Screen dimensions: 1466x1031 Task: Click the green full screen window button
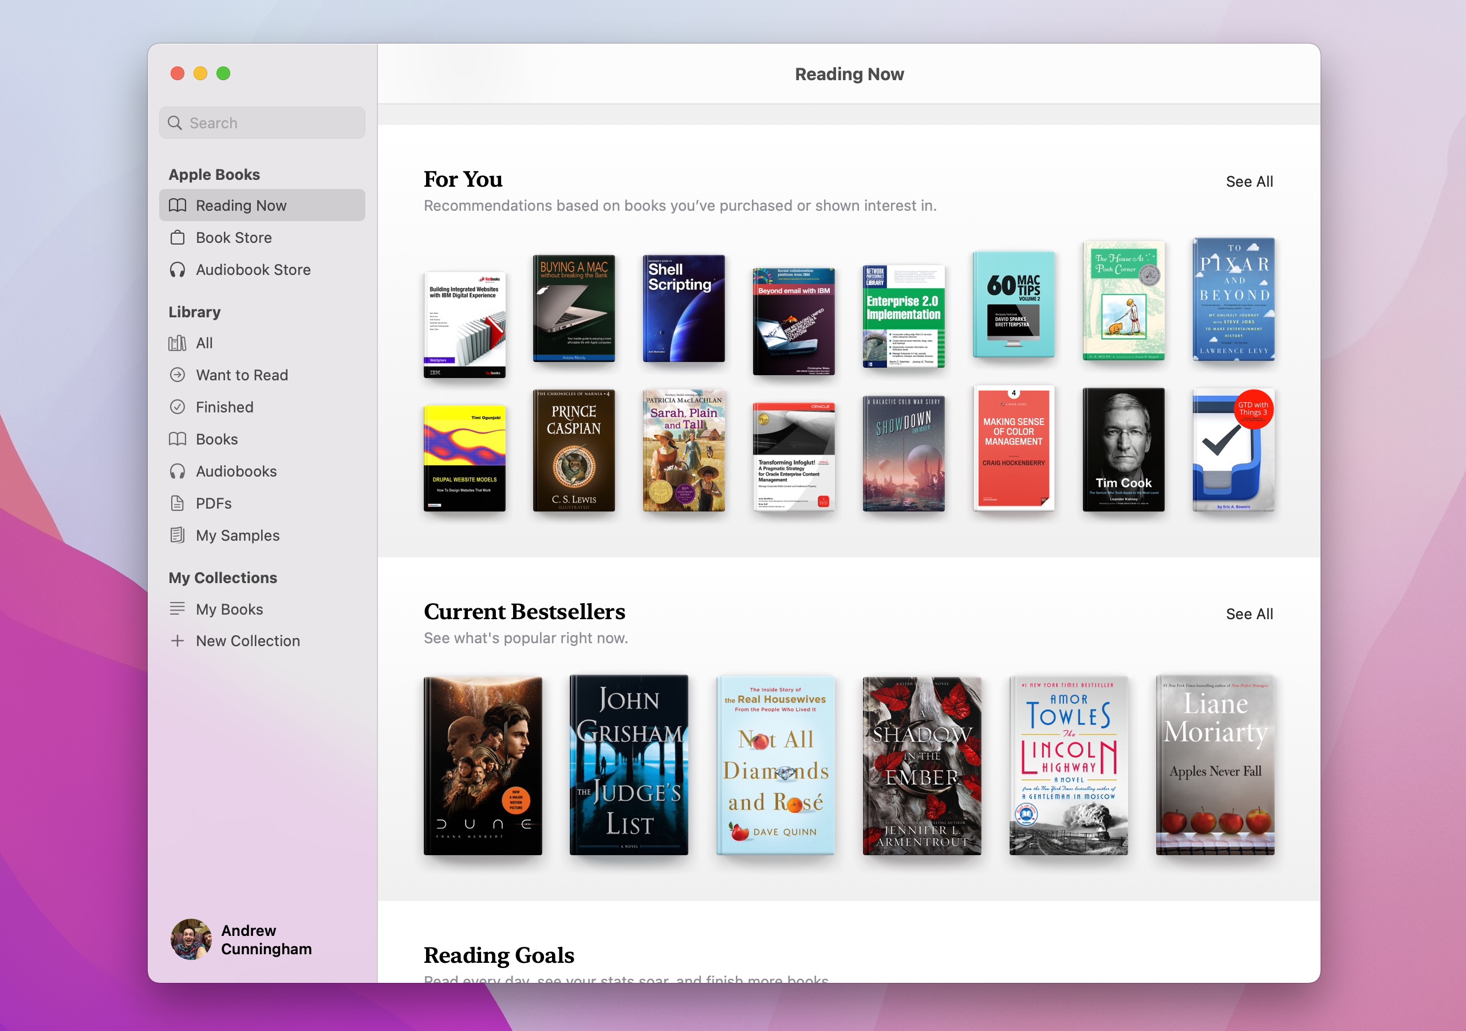point(223,73)
